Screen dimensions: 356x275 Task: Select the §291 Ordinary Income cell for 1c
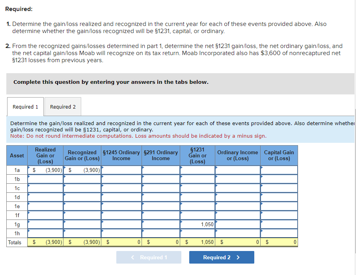(161, 188)
